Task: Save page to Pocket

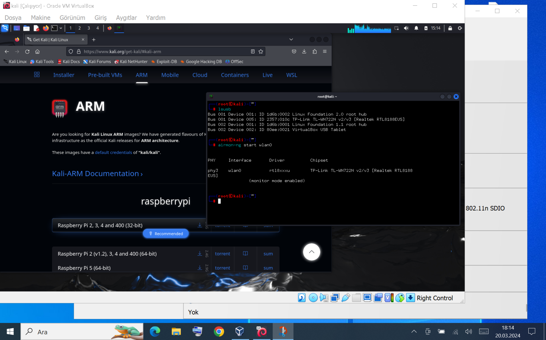Action: [x=294, y=52]
